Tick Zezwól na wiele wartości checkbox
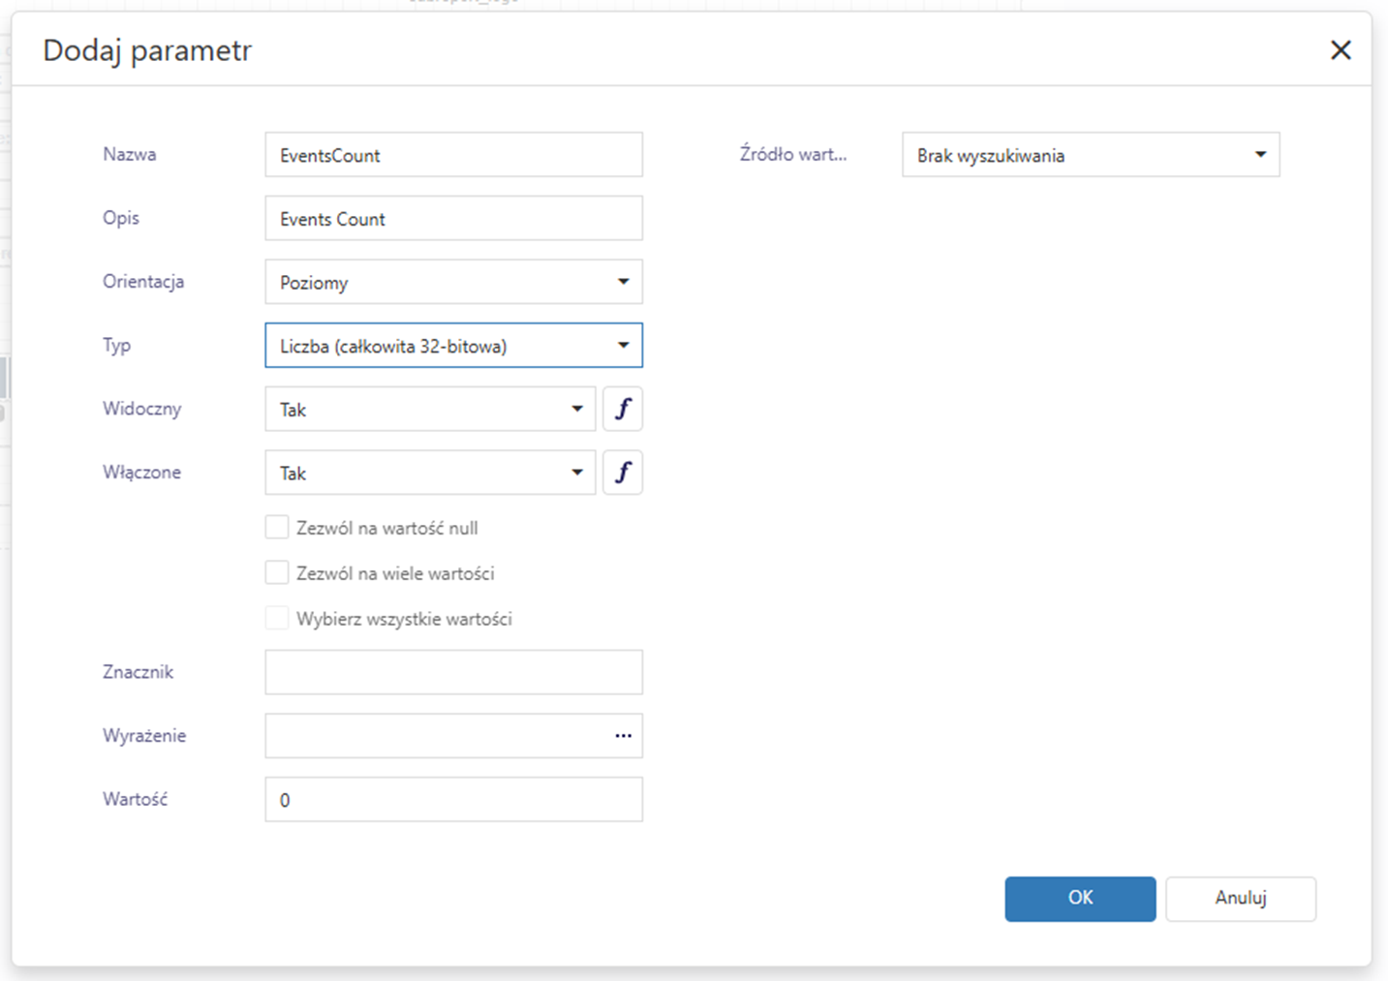This screenshot has height=981, width=1388. click(x=277, y=573)
